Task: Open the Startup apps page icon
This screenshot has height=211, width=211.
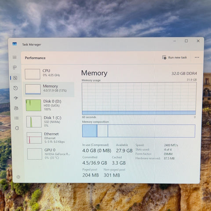Action: [x=16, y=98]
